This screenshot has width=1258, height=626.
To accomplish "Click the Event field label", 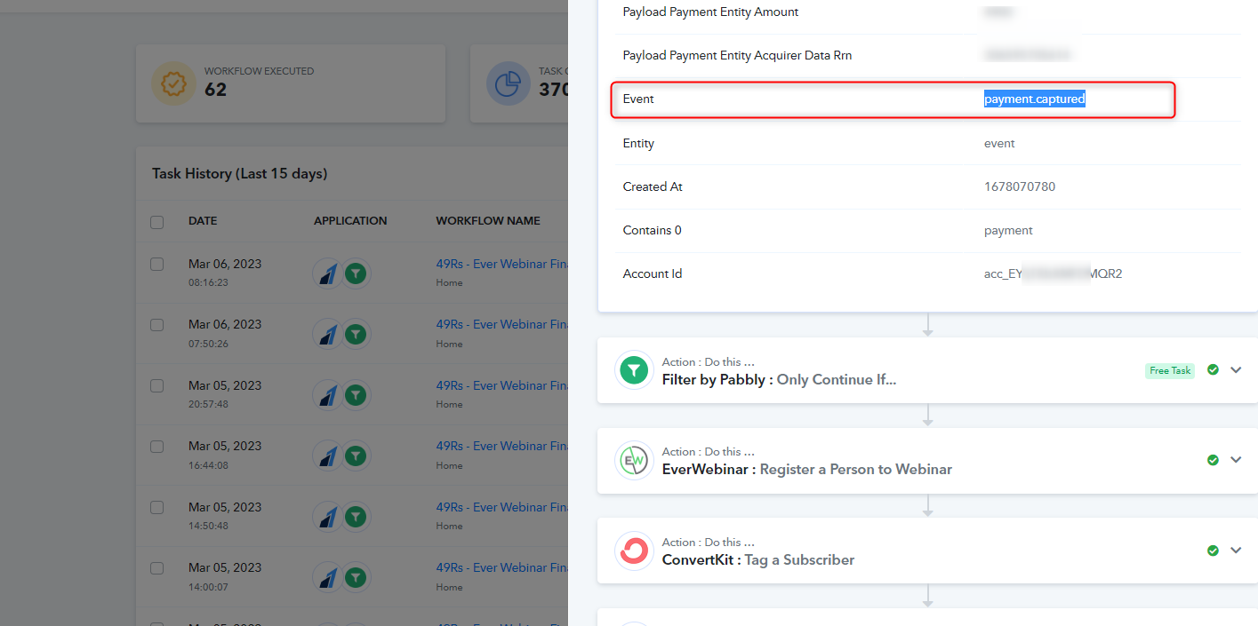I will [638, 99].
